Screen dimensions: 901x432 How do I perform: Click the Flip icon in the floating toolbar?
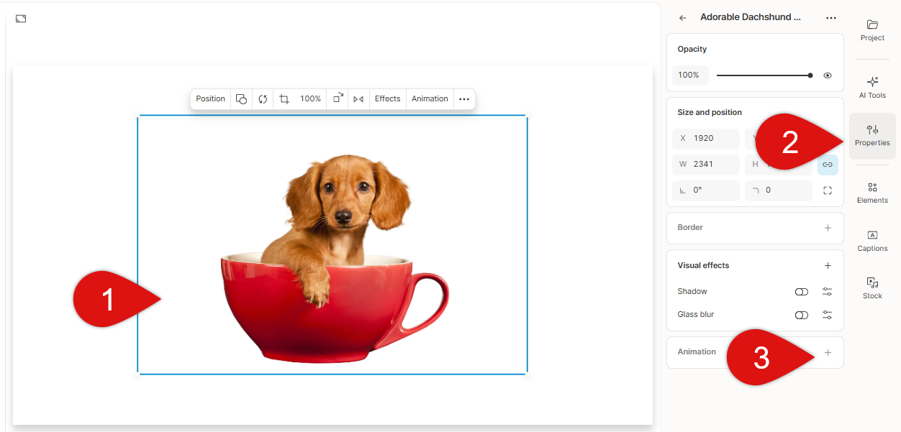358,98
